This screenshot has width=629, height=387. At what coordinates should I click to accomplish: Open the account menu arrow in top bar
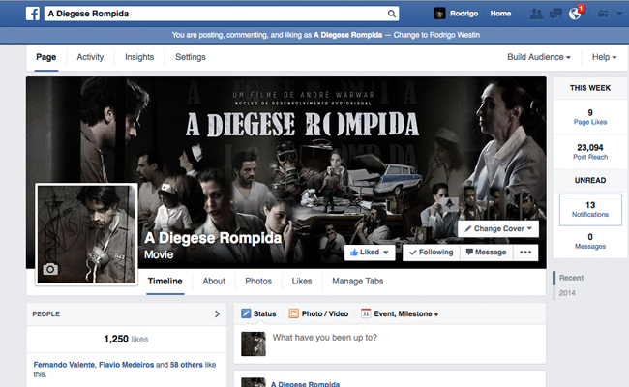[x=619, y=14]
